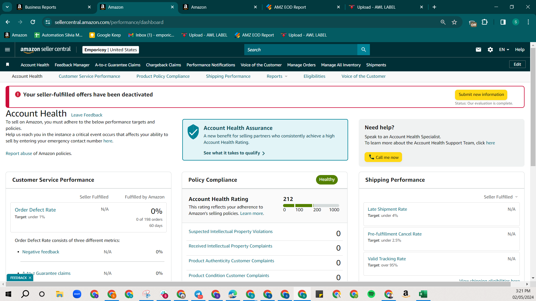Screen dimensions: 536x301
Task: Click the Learn more link under Account Health Rating
Action: 251,213
